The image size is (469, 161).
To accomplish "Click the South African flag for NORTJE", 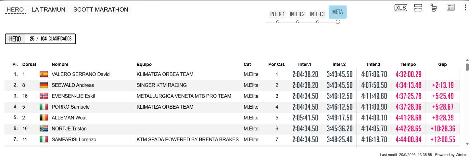I will [44, 128].
